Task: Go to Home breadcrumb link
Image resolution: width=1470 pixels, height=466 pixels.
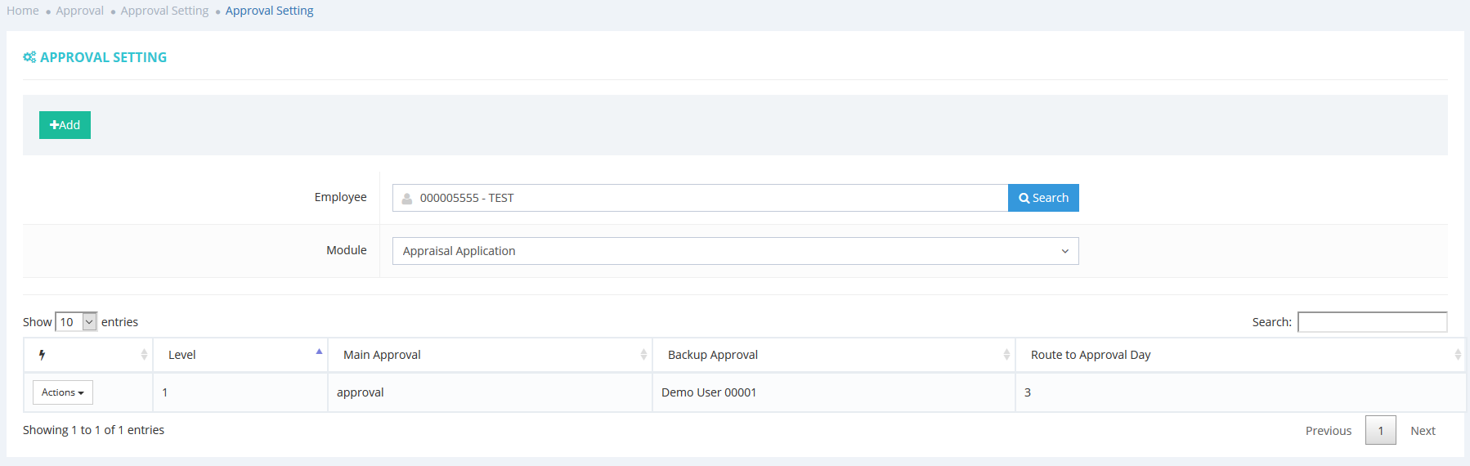Action: coord(23,11)
